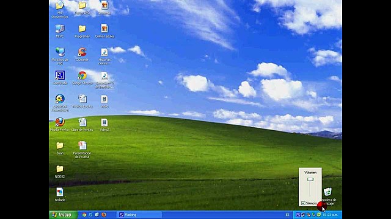Open the NOD32 folder

[x=60, y=169]
